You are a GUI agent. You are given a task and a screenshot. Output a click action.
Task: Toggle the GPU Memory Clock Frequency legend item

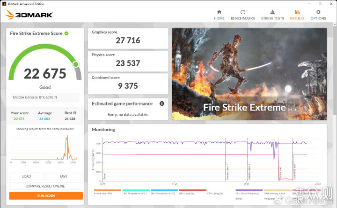277,194
